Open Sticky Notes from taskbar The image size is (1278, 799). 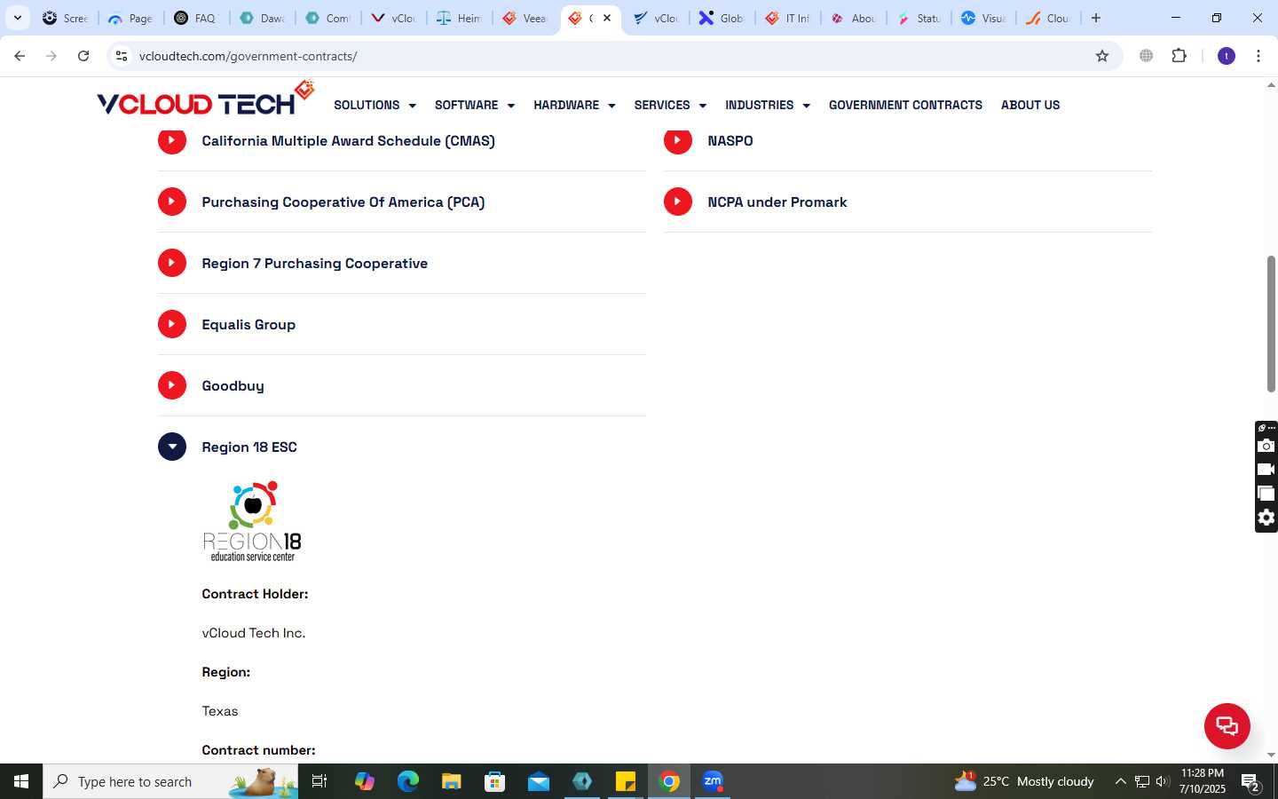point(626,781)
